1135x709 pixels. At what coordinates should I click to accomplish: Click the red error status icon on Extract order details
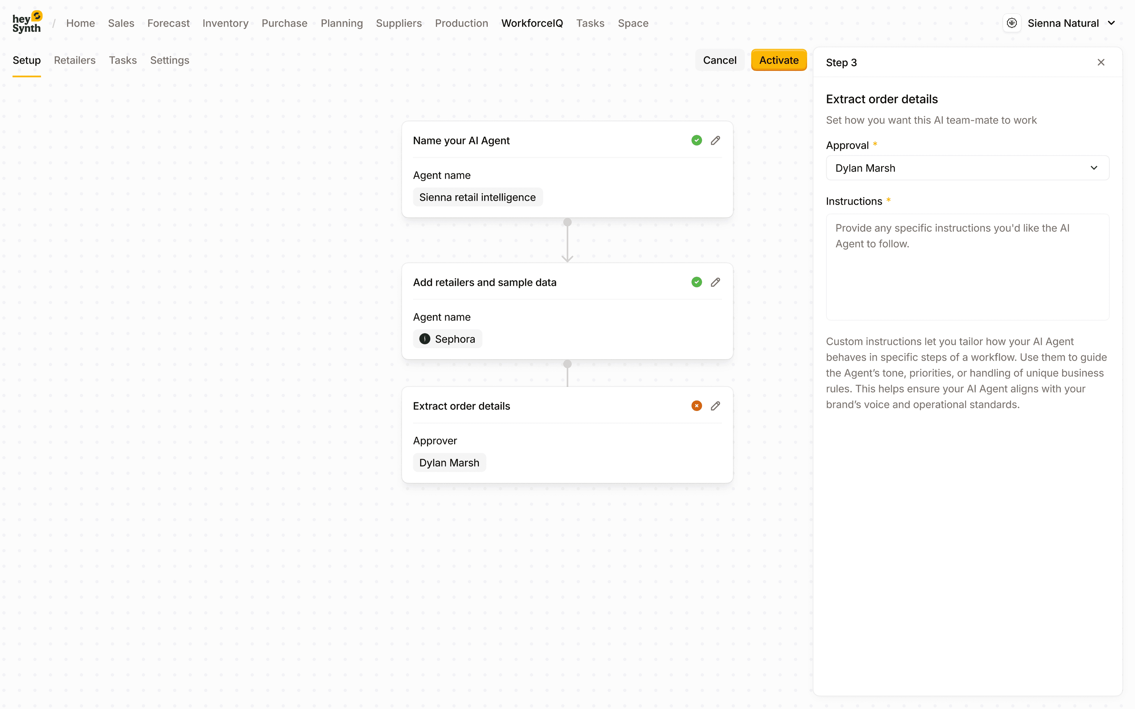696,405
